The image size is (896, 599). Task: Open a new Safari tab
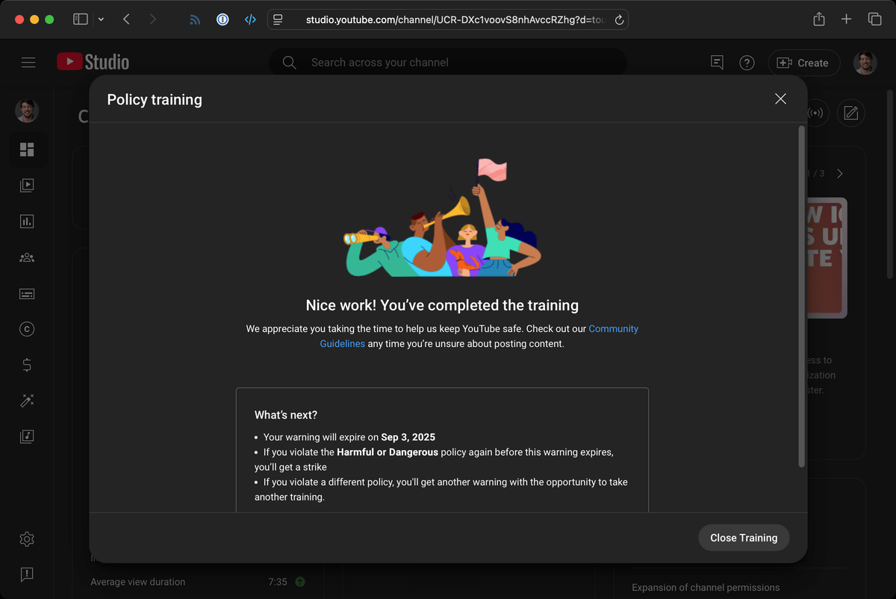(846, 19)
